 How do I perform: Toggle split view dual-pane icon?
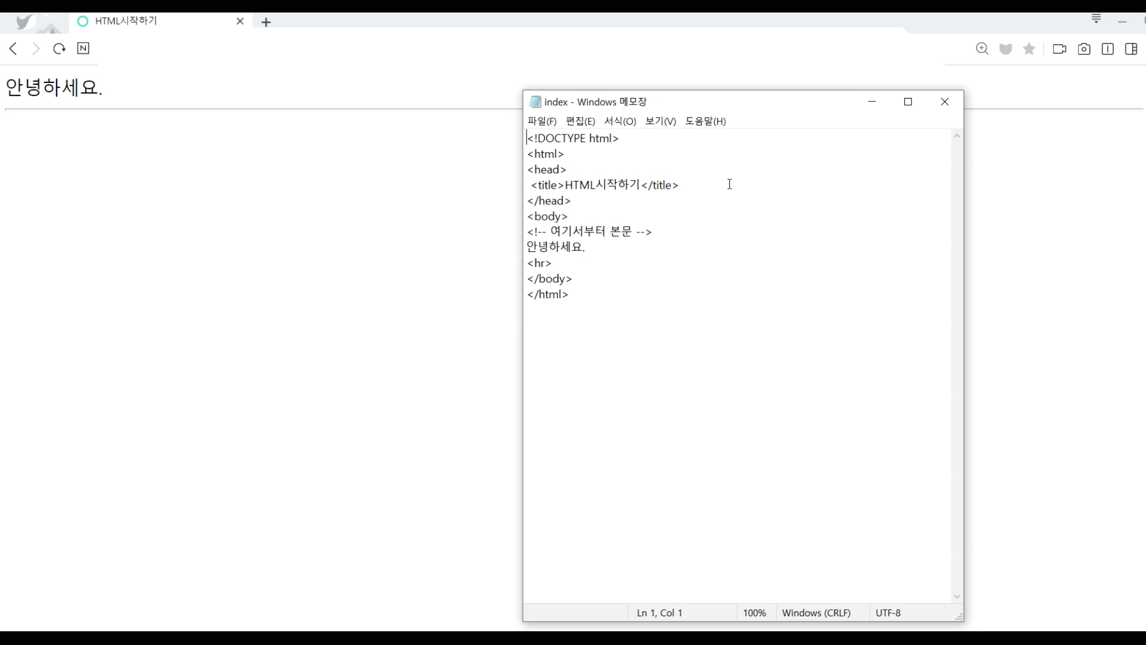click(1108, 49)
